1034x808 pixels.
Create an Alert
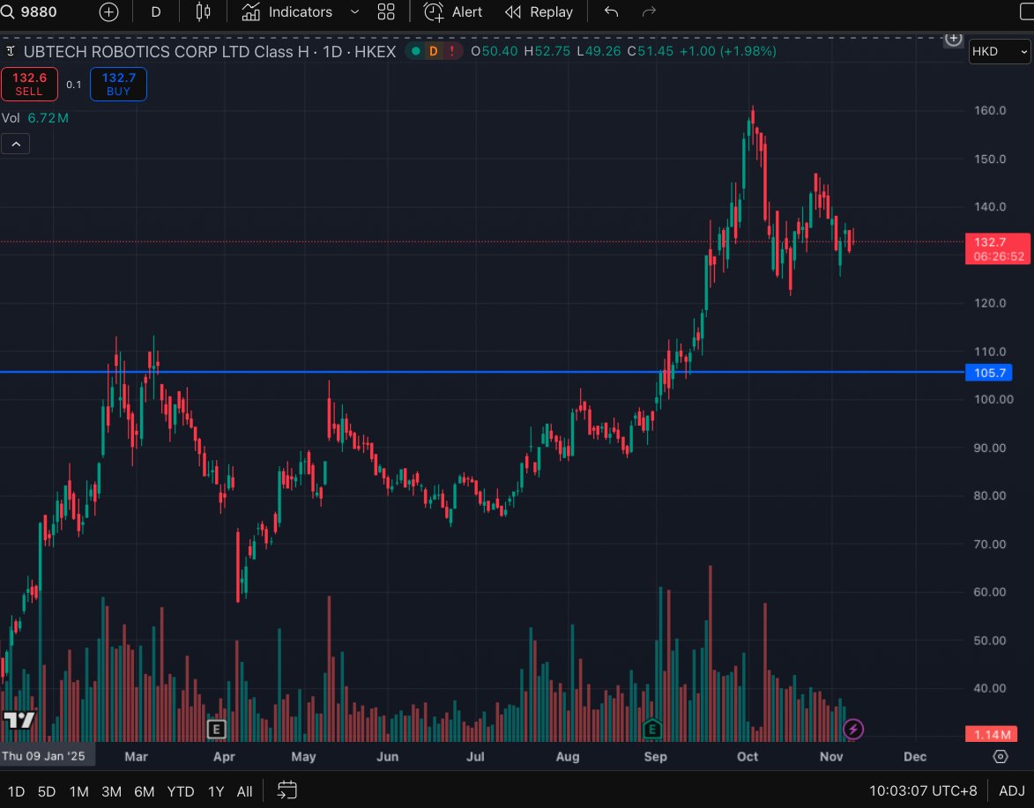point(453,11)
